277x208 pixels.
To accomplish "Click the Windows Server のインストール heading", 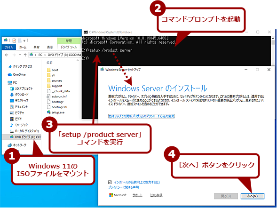I will pyautogui.click(x=158, y=88).
